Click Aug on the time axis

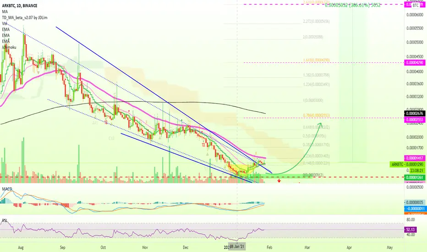[x=21, y=247]
